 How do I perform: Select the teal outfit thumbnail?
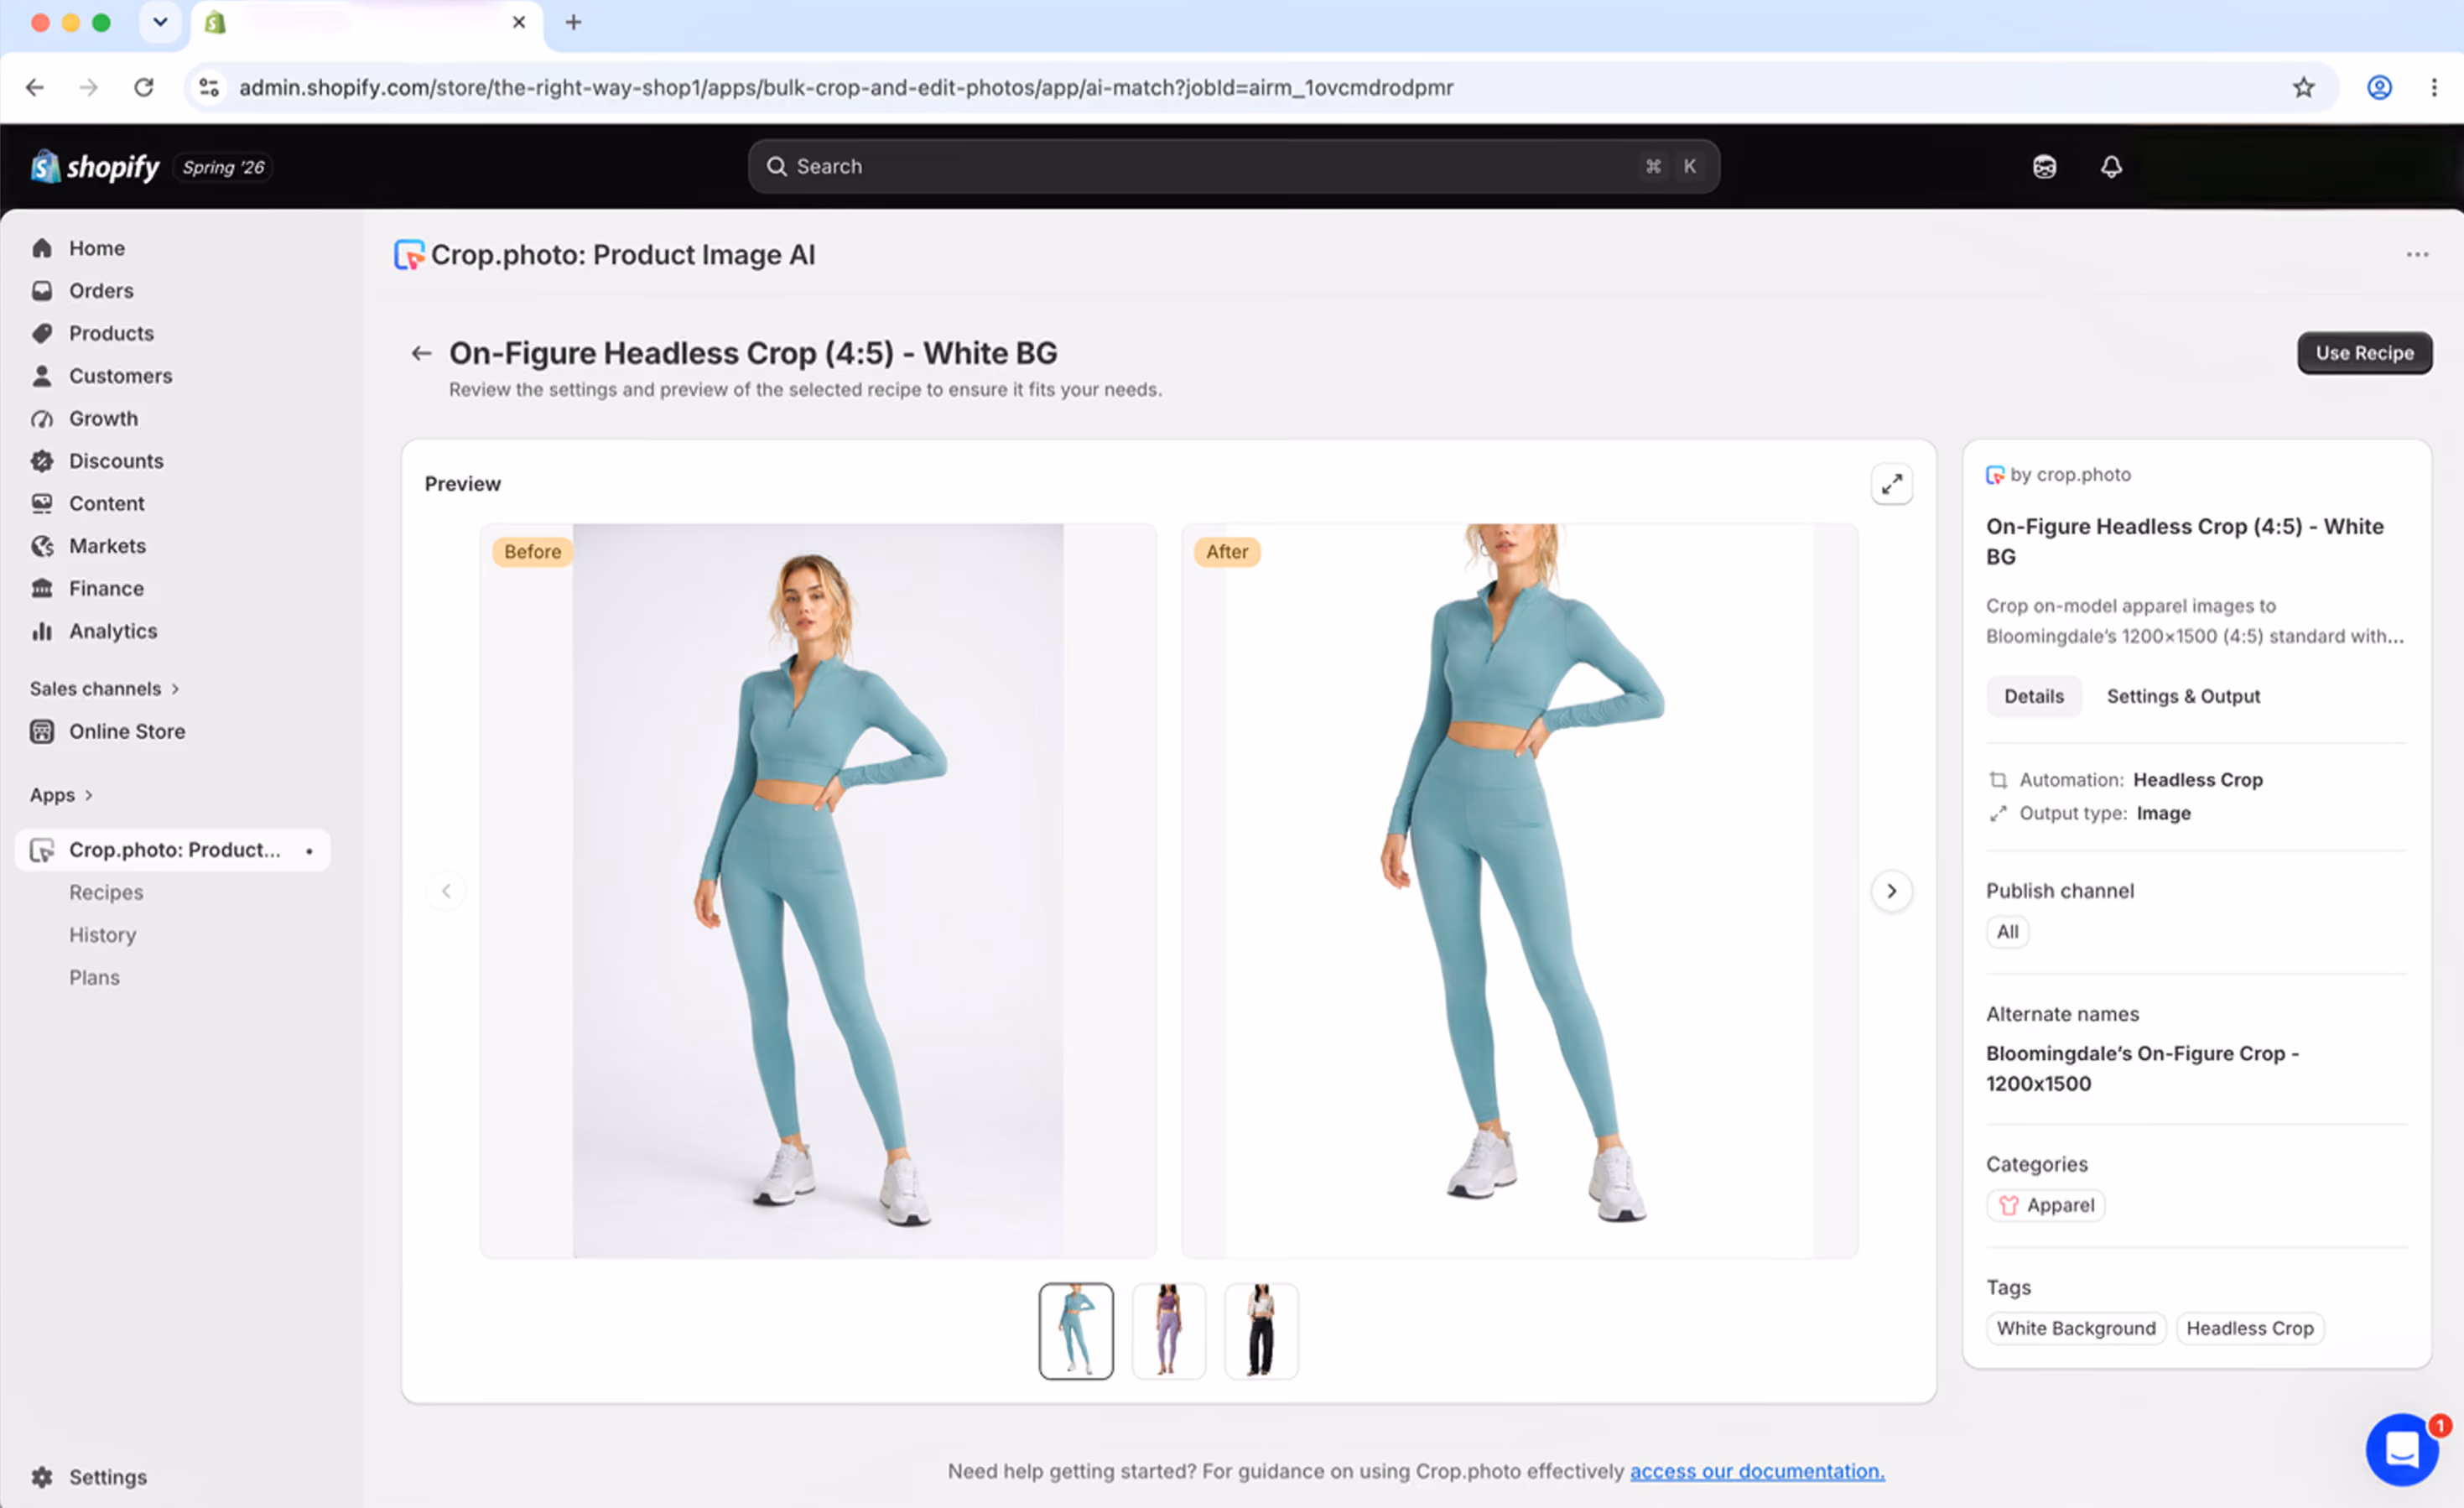click(1076, 1331)
